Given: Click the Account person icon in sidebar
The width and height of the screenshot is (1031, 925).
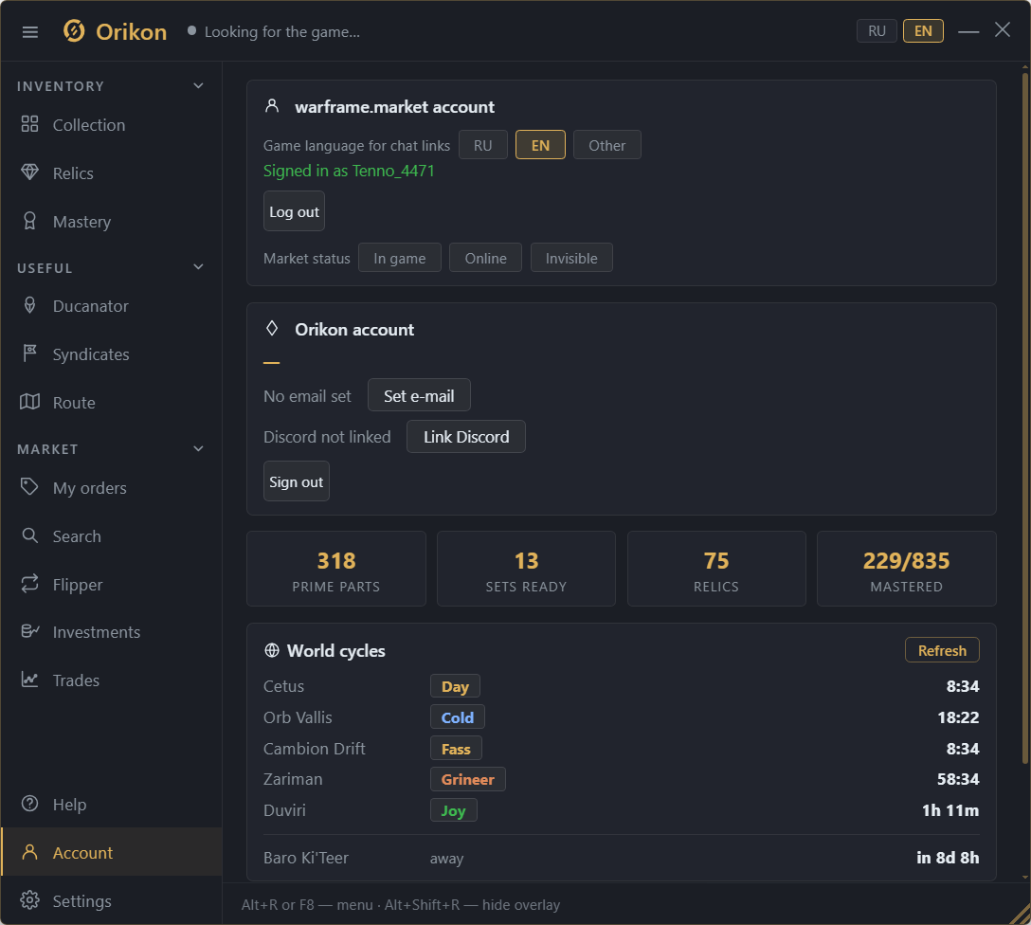Looking at the screenshot, I should [x=29, y=852].
